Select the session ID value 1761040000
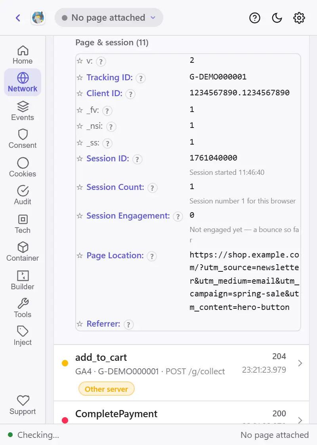 pos(213,158)
